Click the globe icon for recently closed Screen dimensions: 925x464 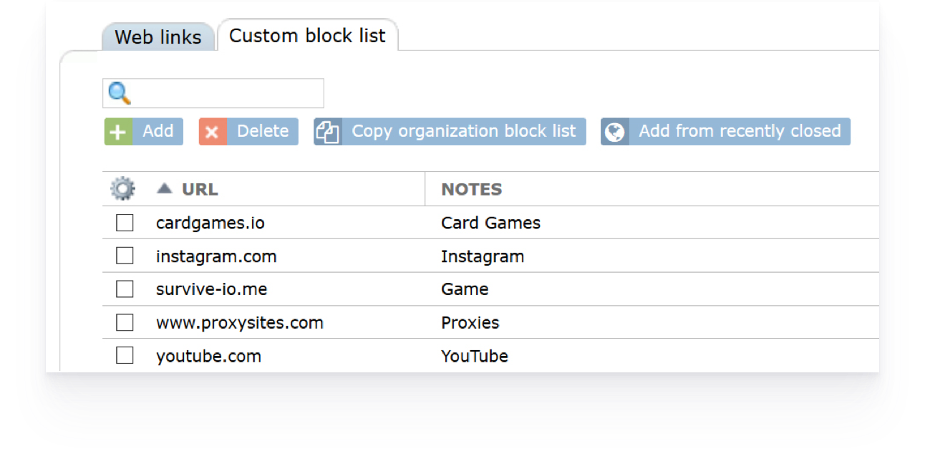[x=615, y=132]
